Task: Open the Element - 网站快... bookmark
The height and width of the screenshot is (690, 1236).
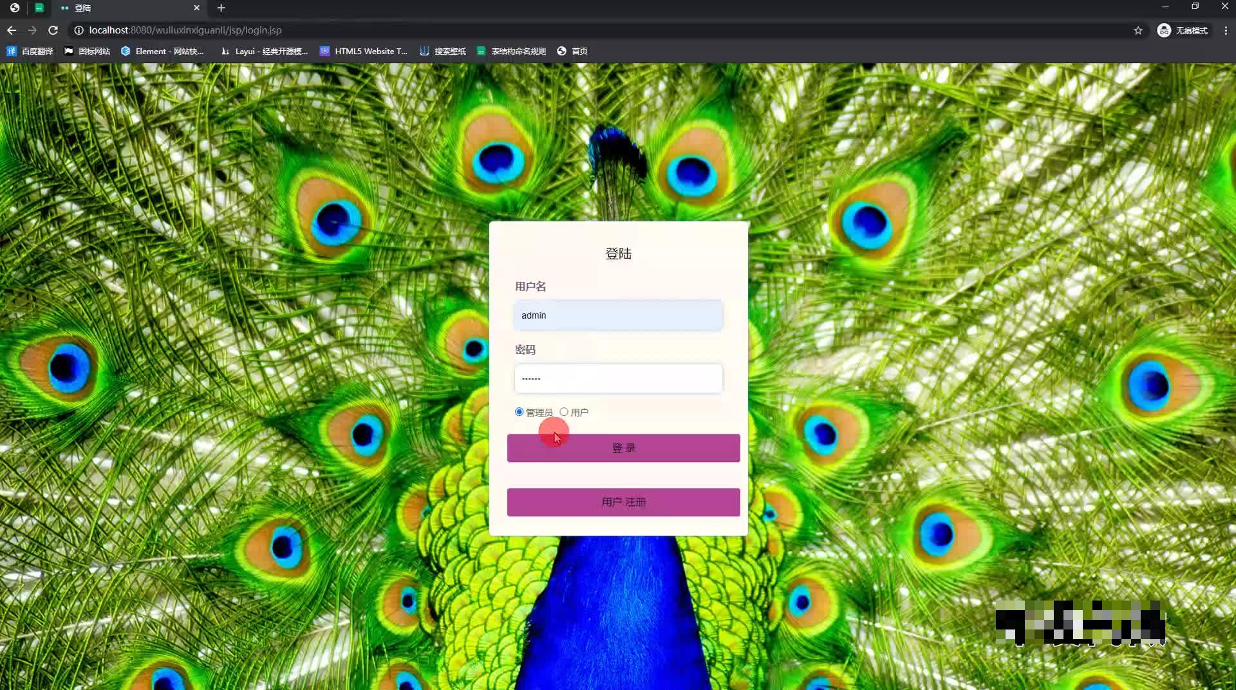Action: 162,51
